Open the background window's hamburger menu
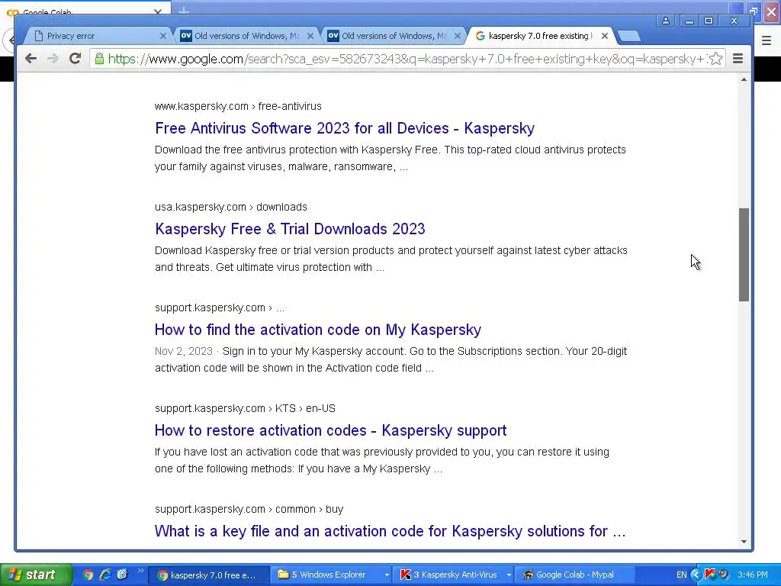The height and width of the screenshot is (586, 781). (767, 40)
